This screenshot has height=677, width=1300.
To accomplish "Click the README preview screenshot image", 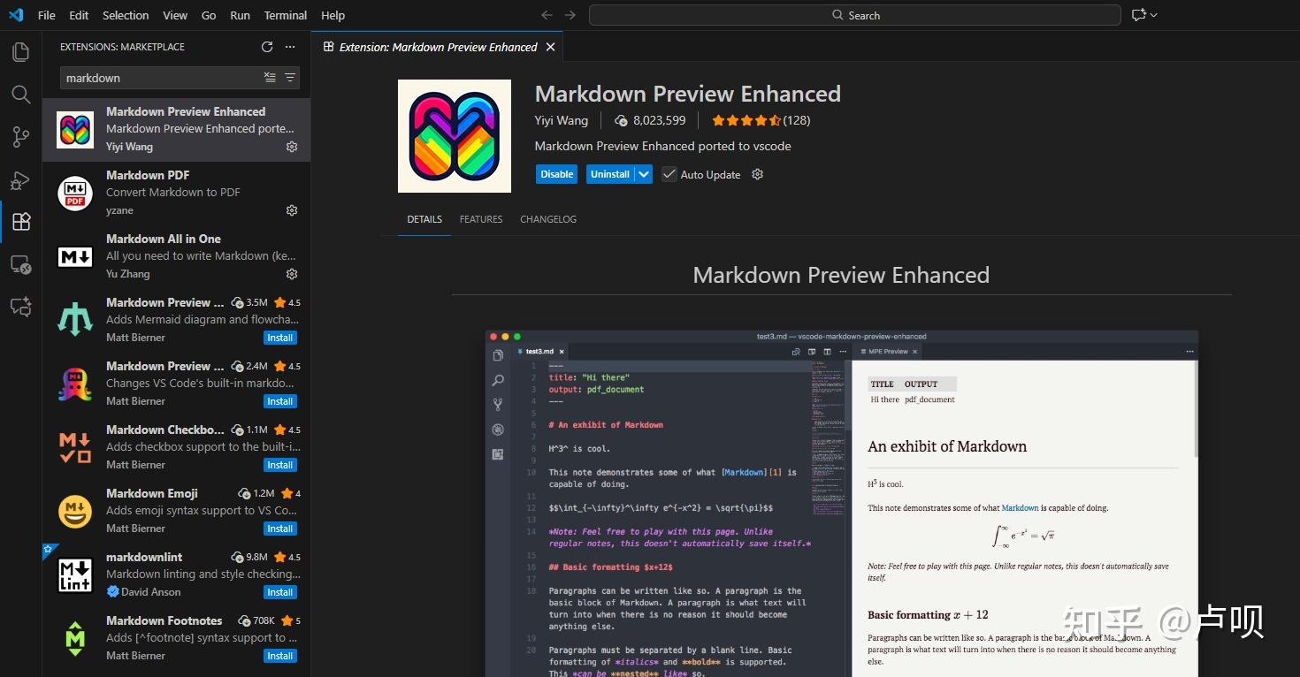I will [841, 503].
